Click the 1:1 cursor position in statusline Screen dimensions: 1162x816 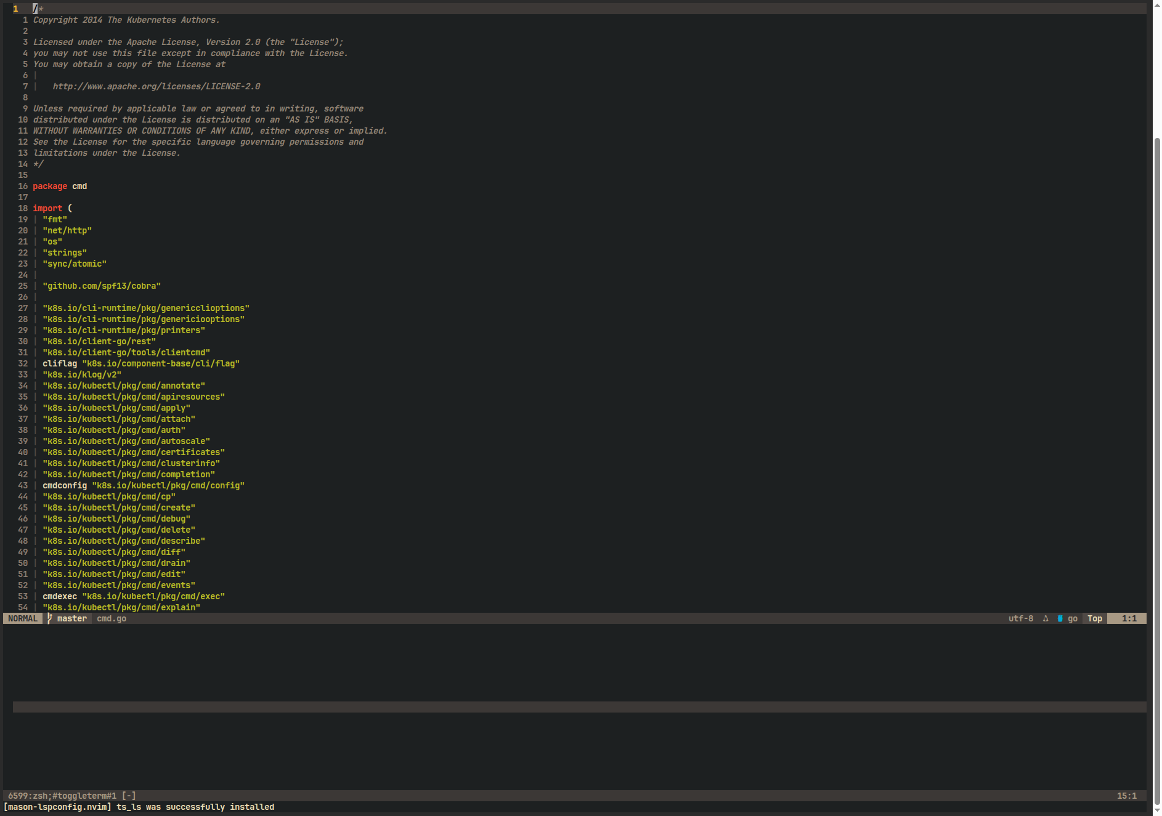pos(1129,618)
